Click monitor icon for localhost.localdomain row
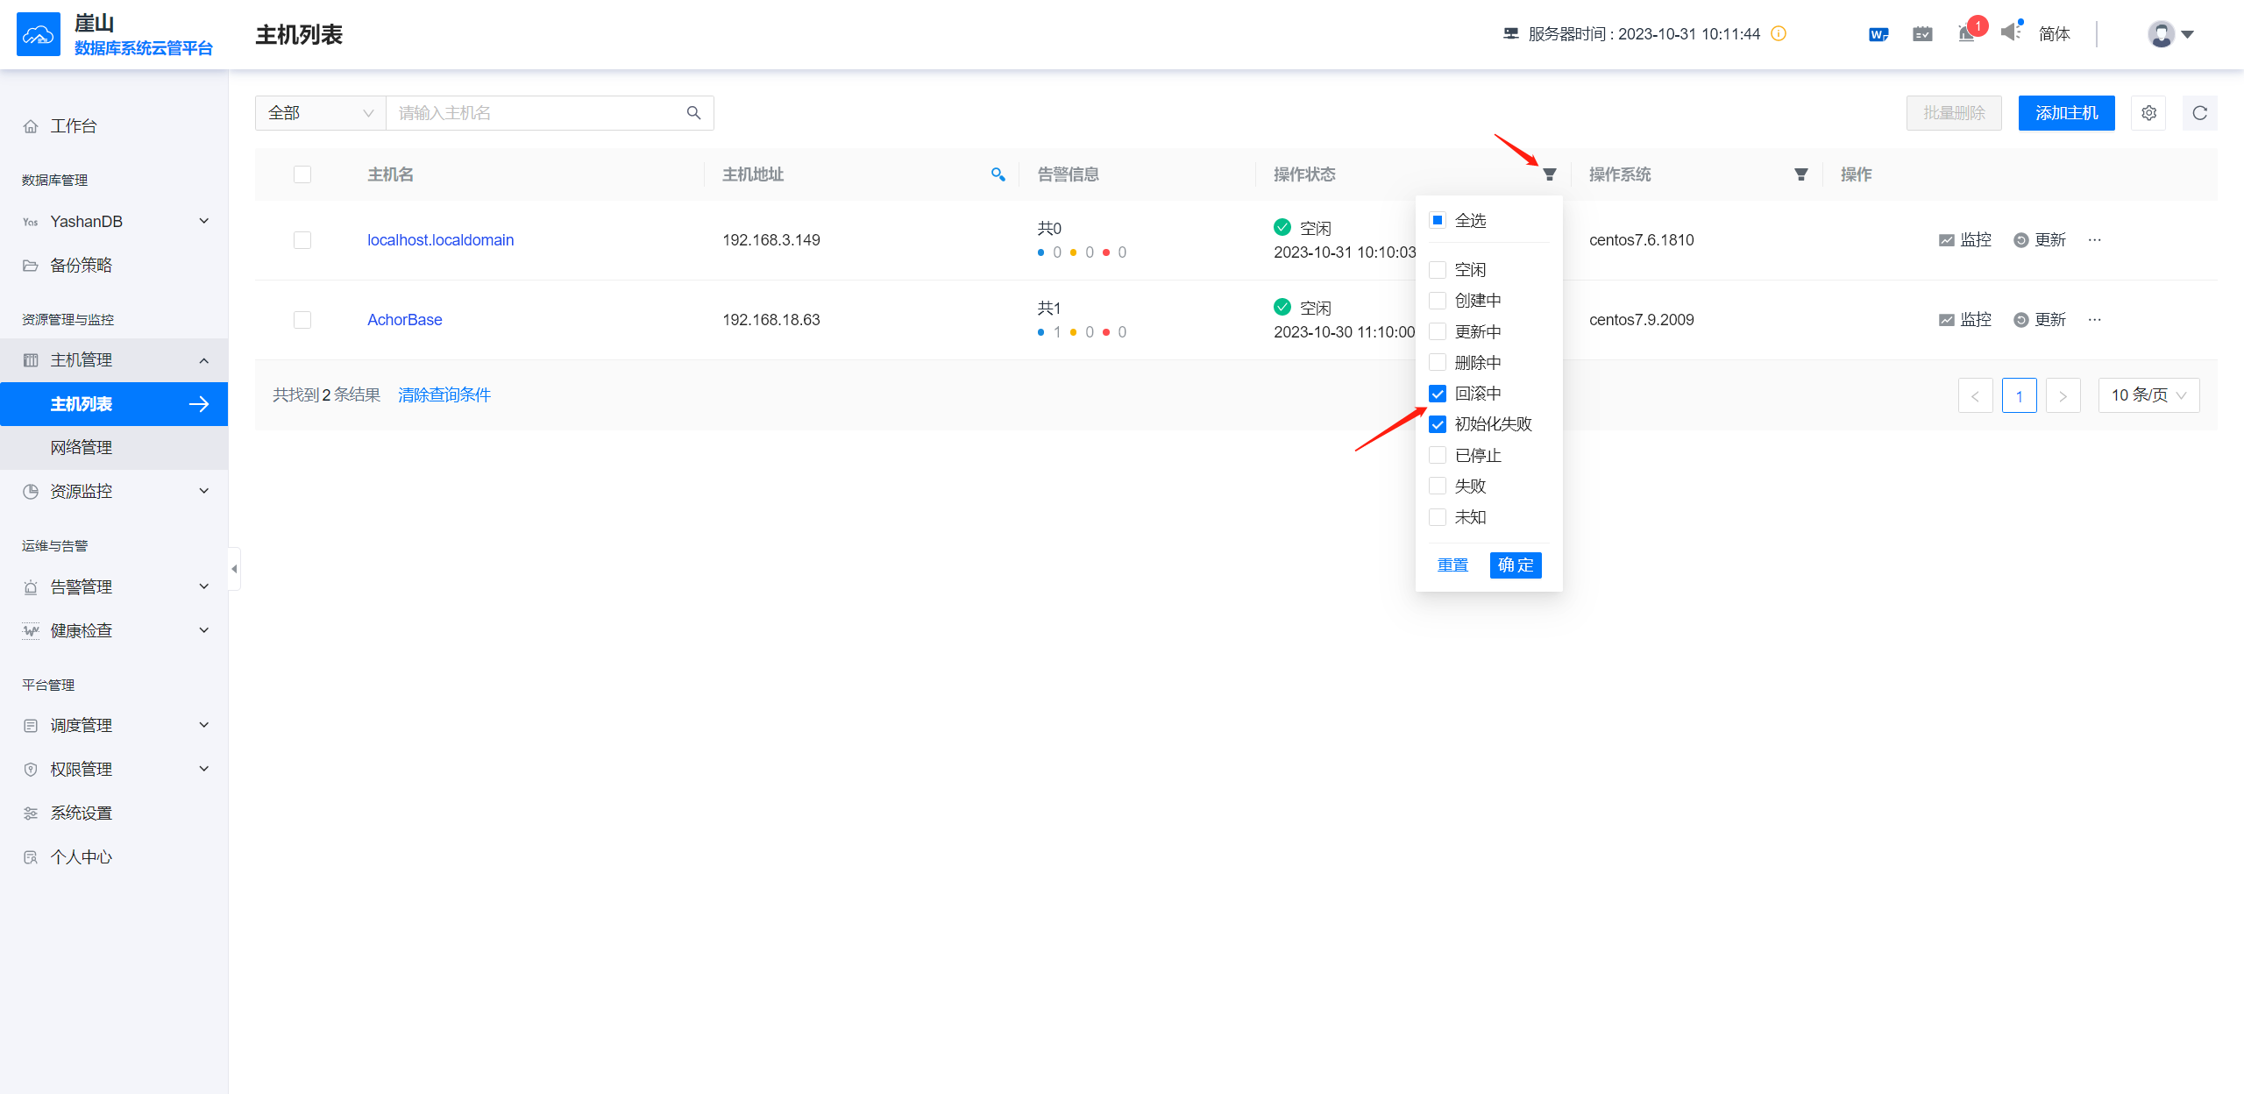Image resolution: width=2244 pixels, height=1094 pixels. pyautogui.click(x=1946, y=240)
